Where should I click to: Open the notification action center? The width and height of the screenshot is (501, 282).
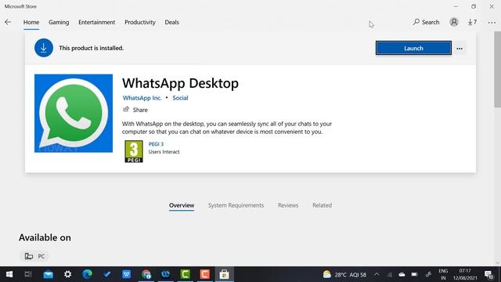[x=488, y=274]
